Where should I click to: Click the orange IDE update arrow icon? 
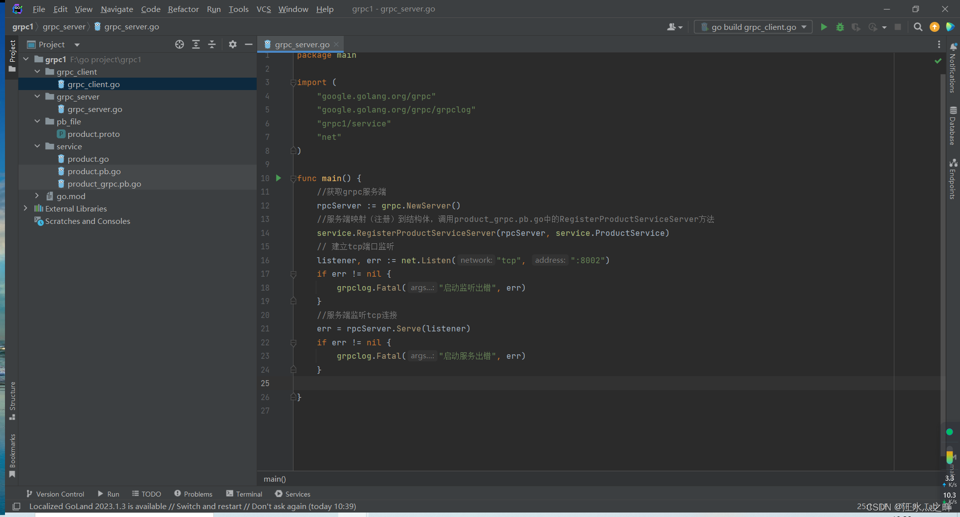[x=935, y=27]
